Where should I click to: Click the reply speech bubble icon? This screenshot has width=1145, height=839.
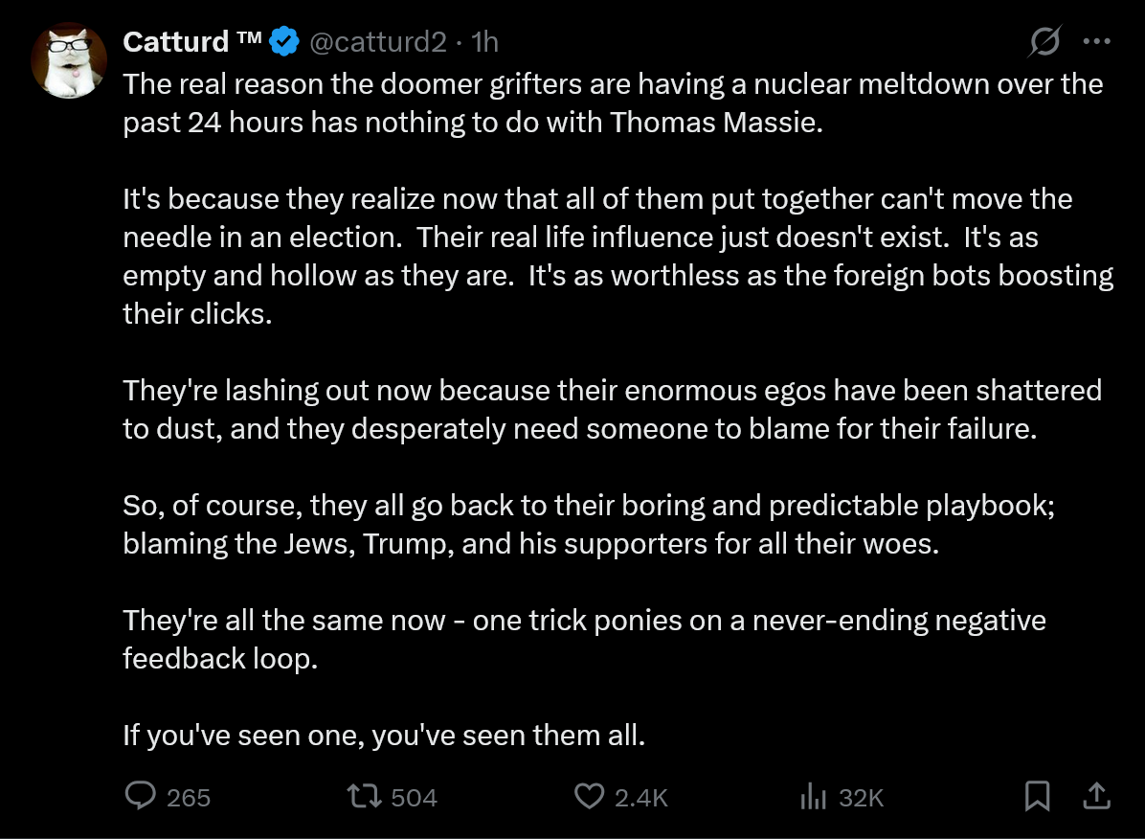[x=140, y=796]
